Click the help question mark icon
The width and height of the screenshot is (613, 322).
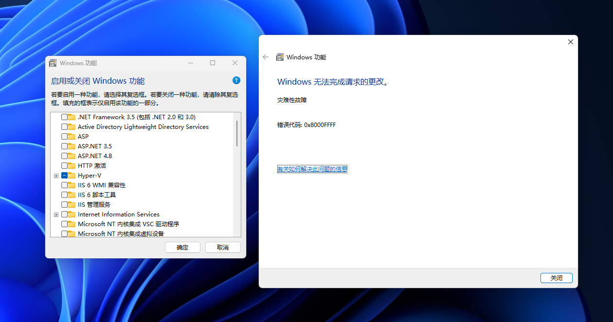coord(236,80)
